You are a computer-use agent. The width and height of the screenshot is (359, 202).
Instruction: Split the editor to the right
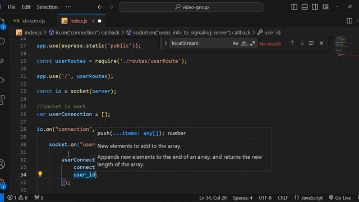click(349, 21)
